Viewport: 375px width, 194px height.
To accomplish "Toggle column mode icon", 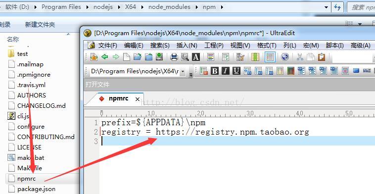I will (255, 57).
